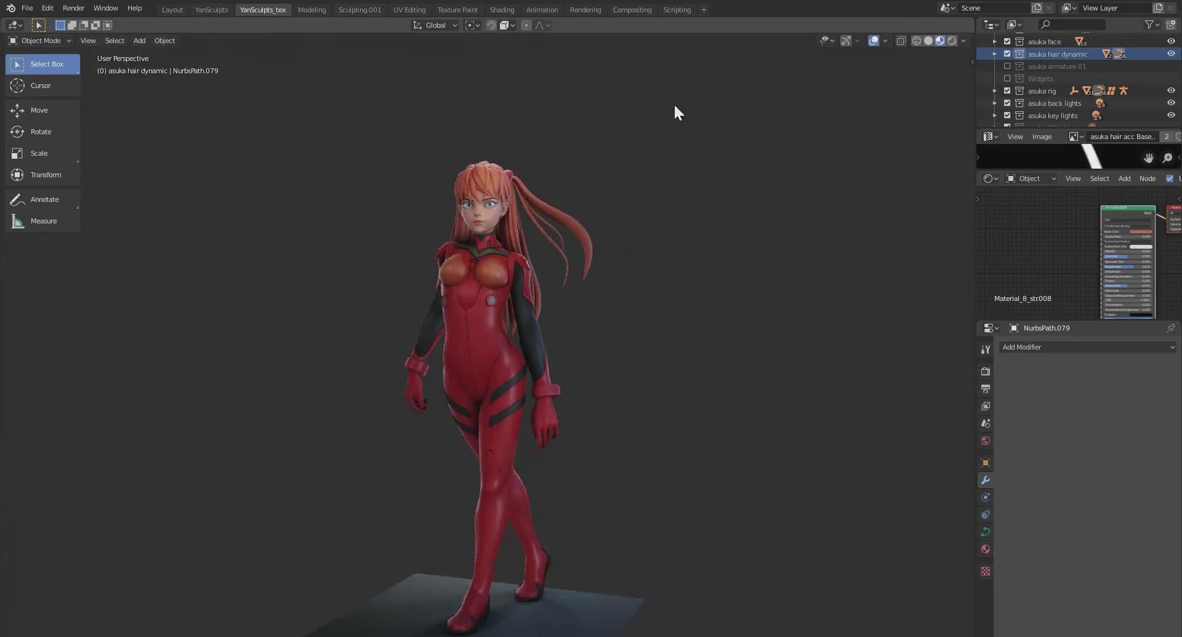Image resolution: width=1182 pixels, height=637 pixels.
Task: Pick the Annotate tool
Action: 42,199
